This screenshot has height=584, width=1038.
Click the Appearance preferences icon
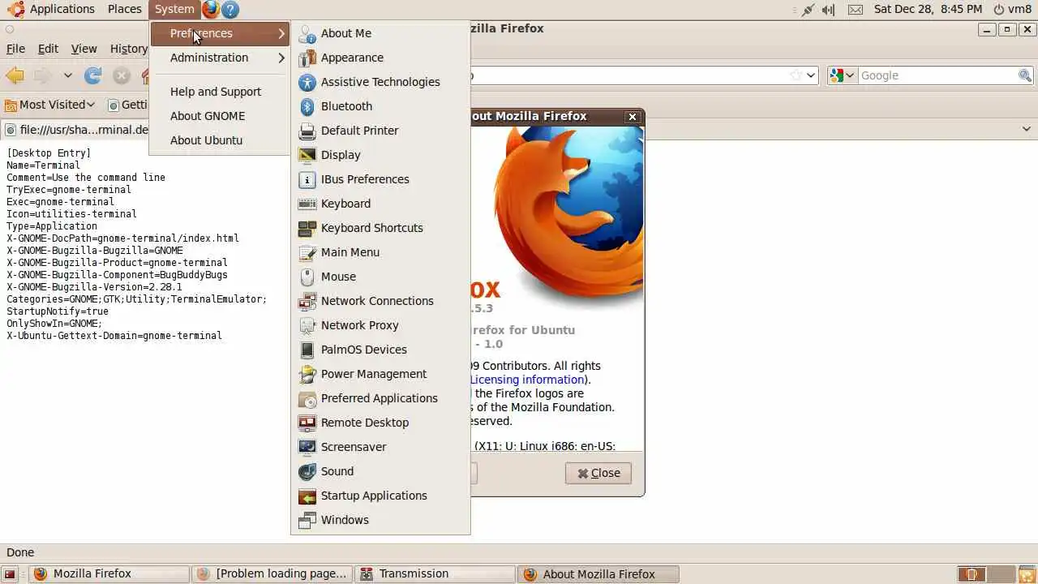click(307, 58)
